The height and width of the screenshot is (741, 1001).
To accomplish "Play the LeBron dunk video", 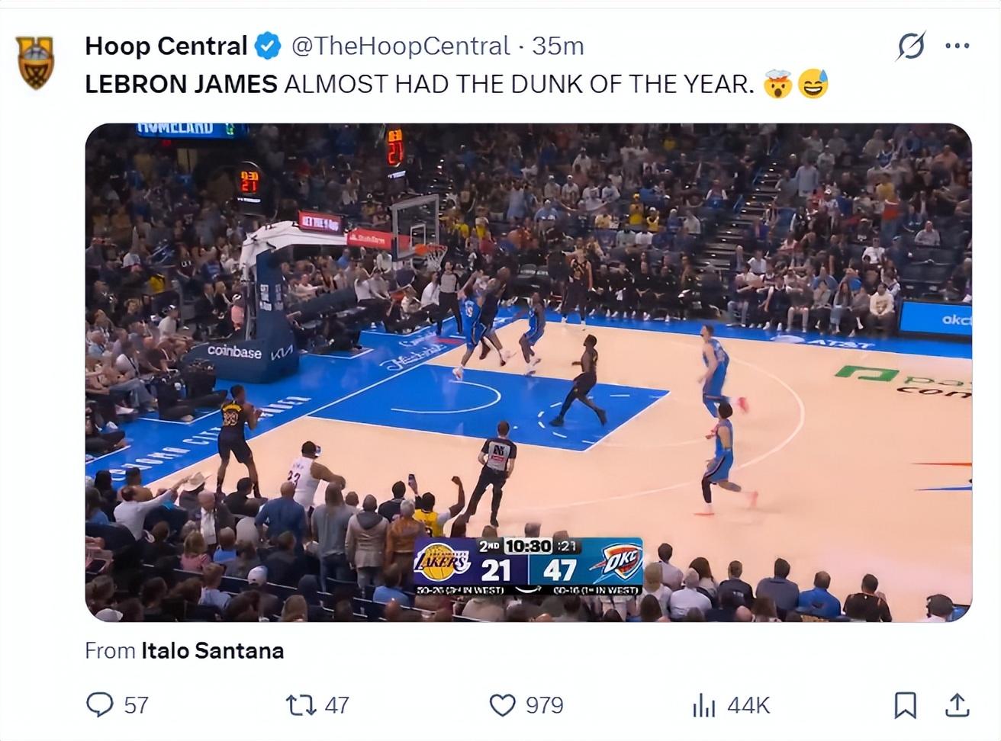I will click(528, 372).
